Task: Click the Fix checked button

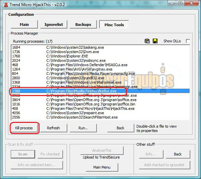Action: coord(50,154)
